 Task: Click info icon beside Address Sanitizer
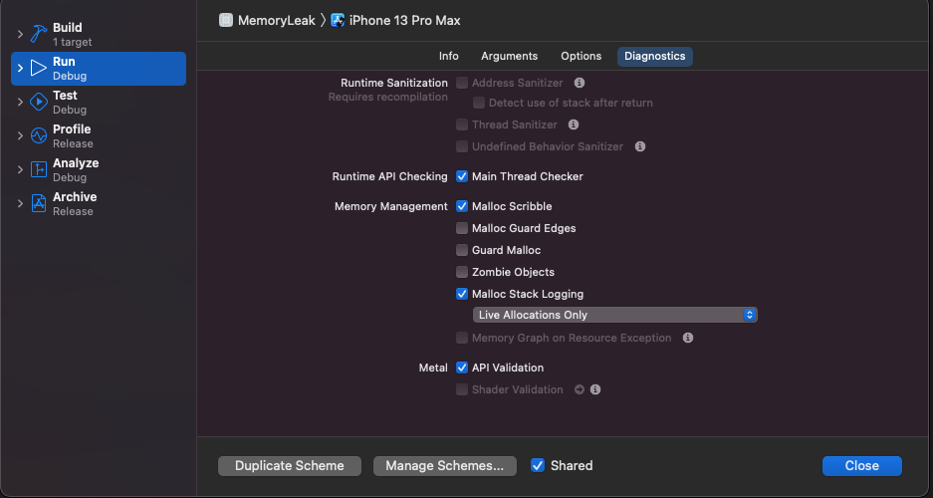(x=580, y=83)
